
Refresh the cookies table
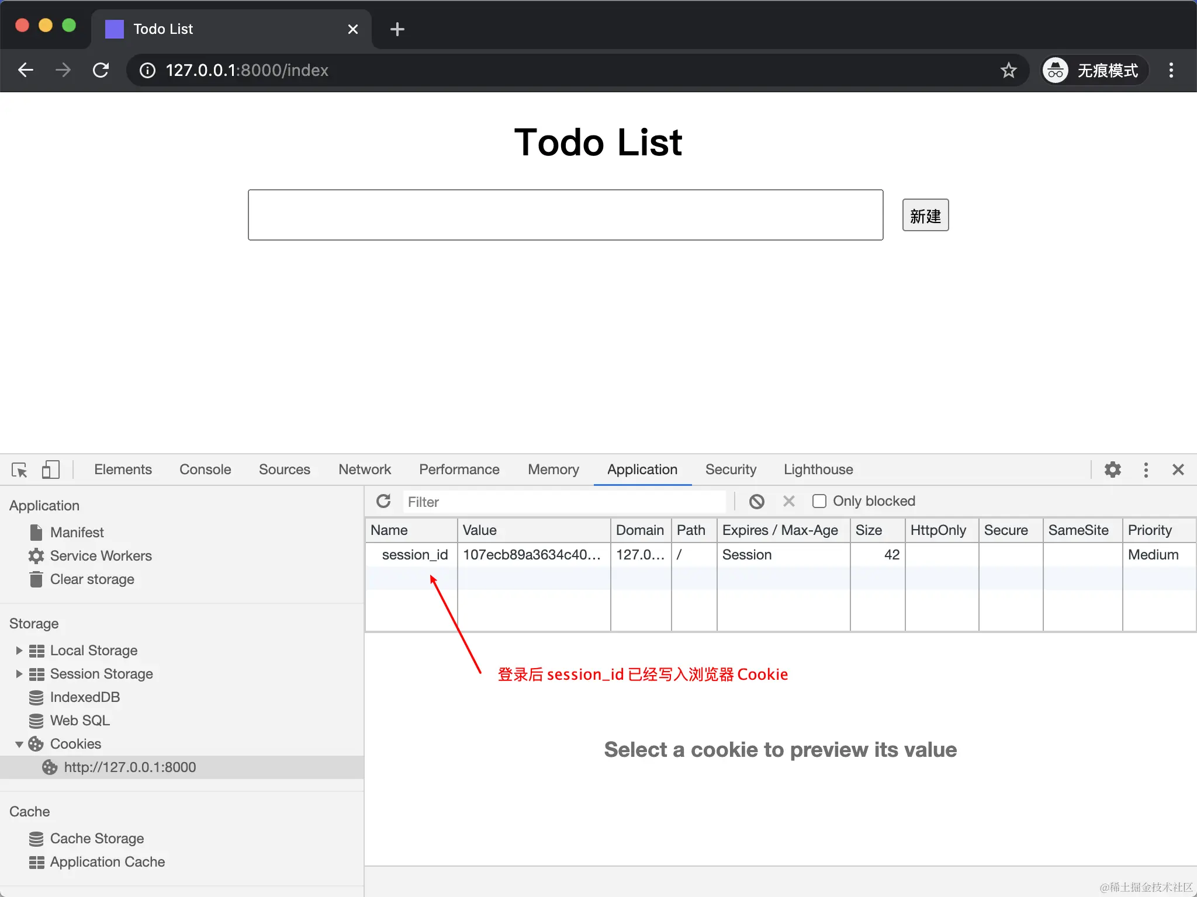pyautogui.click(x=383, y=501)
